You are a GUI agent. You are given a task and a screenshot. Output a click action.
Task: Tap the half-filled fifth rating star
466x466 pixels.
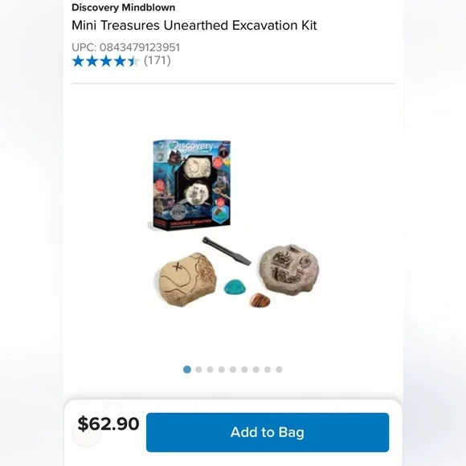click(133, 61)
